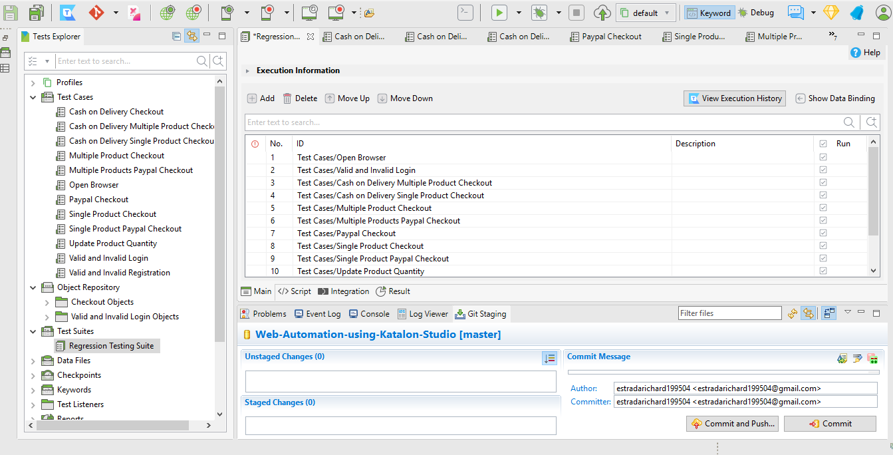Click the yellow diamond icon
Screen dimensions: 893x455
pos(832,12)
